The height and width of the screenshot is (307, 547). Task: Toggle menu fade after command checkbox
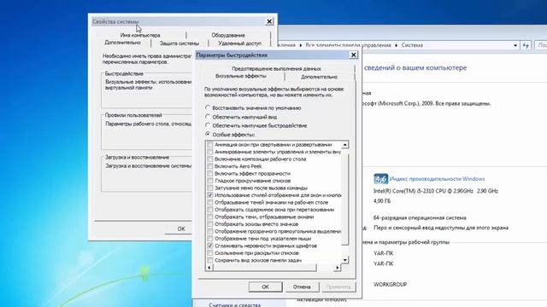210,188
